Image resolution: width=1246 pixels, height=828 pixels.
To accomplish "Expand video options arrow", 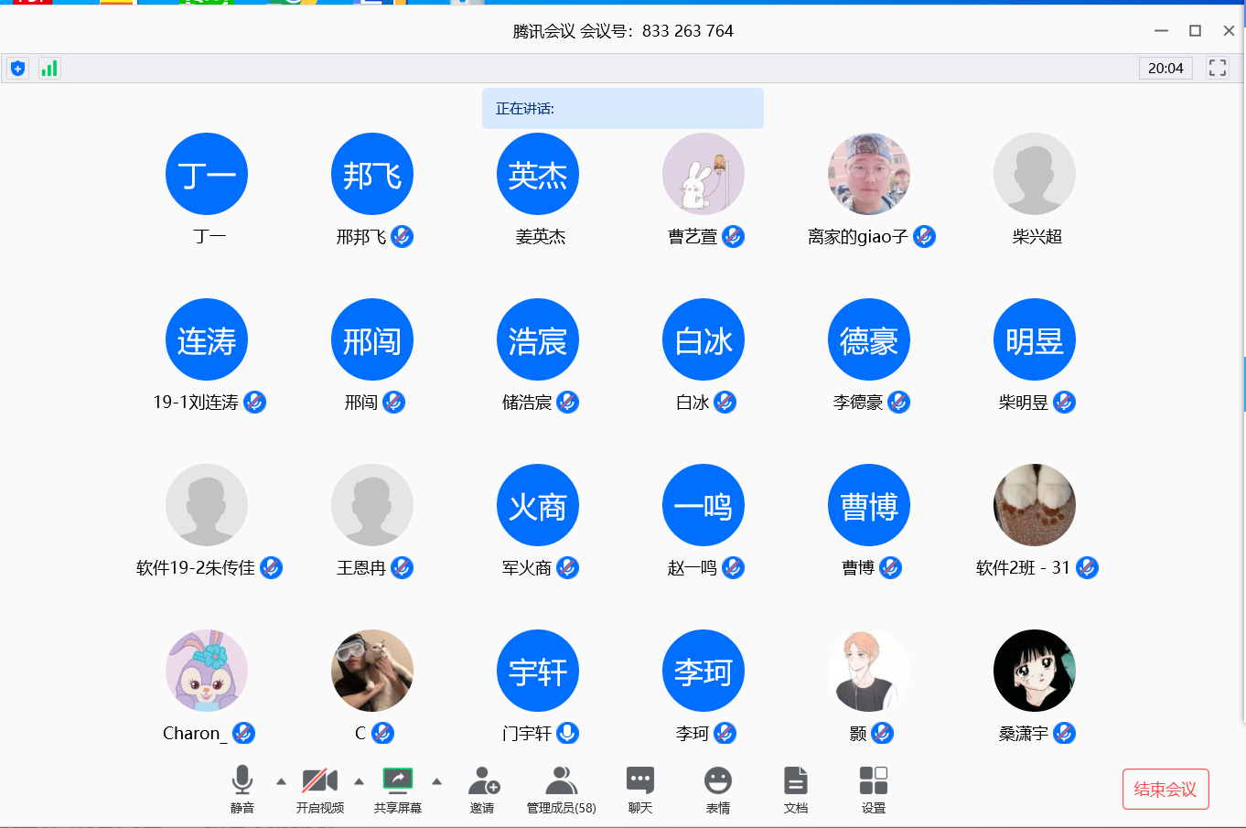I will tap(359, 781).
